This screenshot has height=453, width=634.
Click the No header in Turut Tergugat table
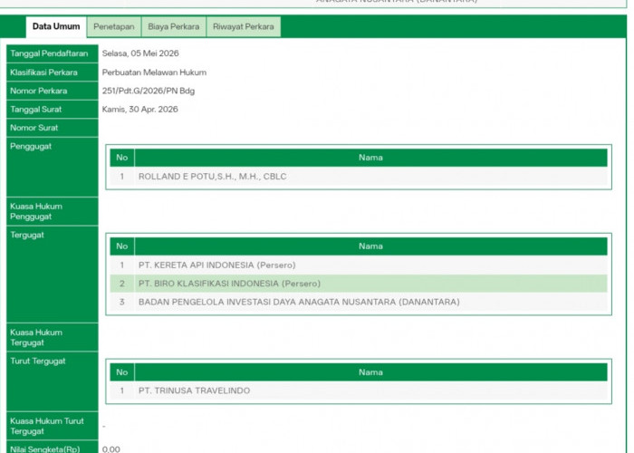122,372
